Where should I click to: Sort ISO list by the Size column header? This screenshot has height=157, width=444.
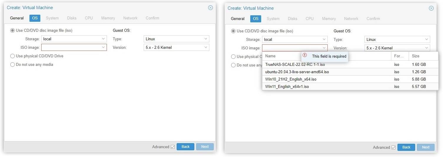coord(415,56)
